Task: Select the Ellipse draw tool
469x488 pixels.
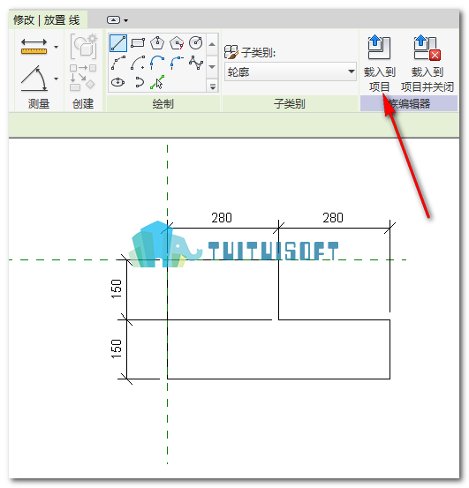Action: pyautogui.click(x=118, y=82)
